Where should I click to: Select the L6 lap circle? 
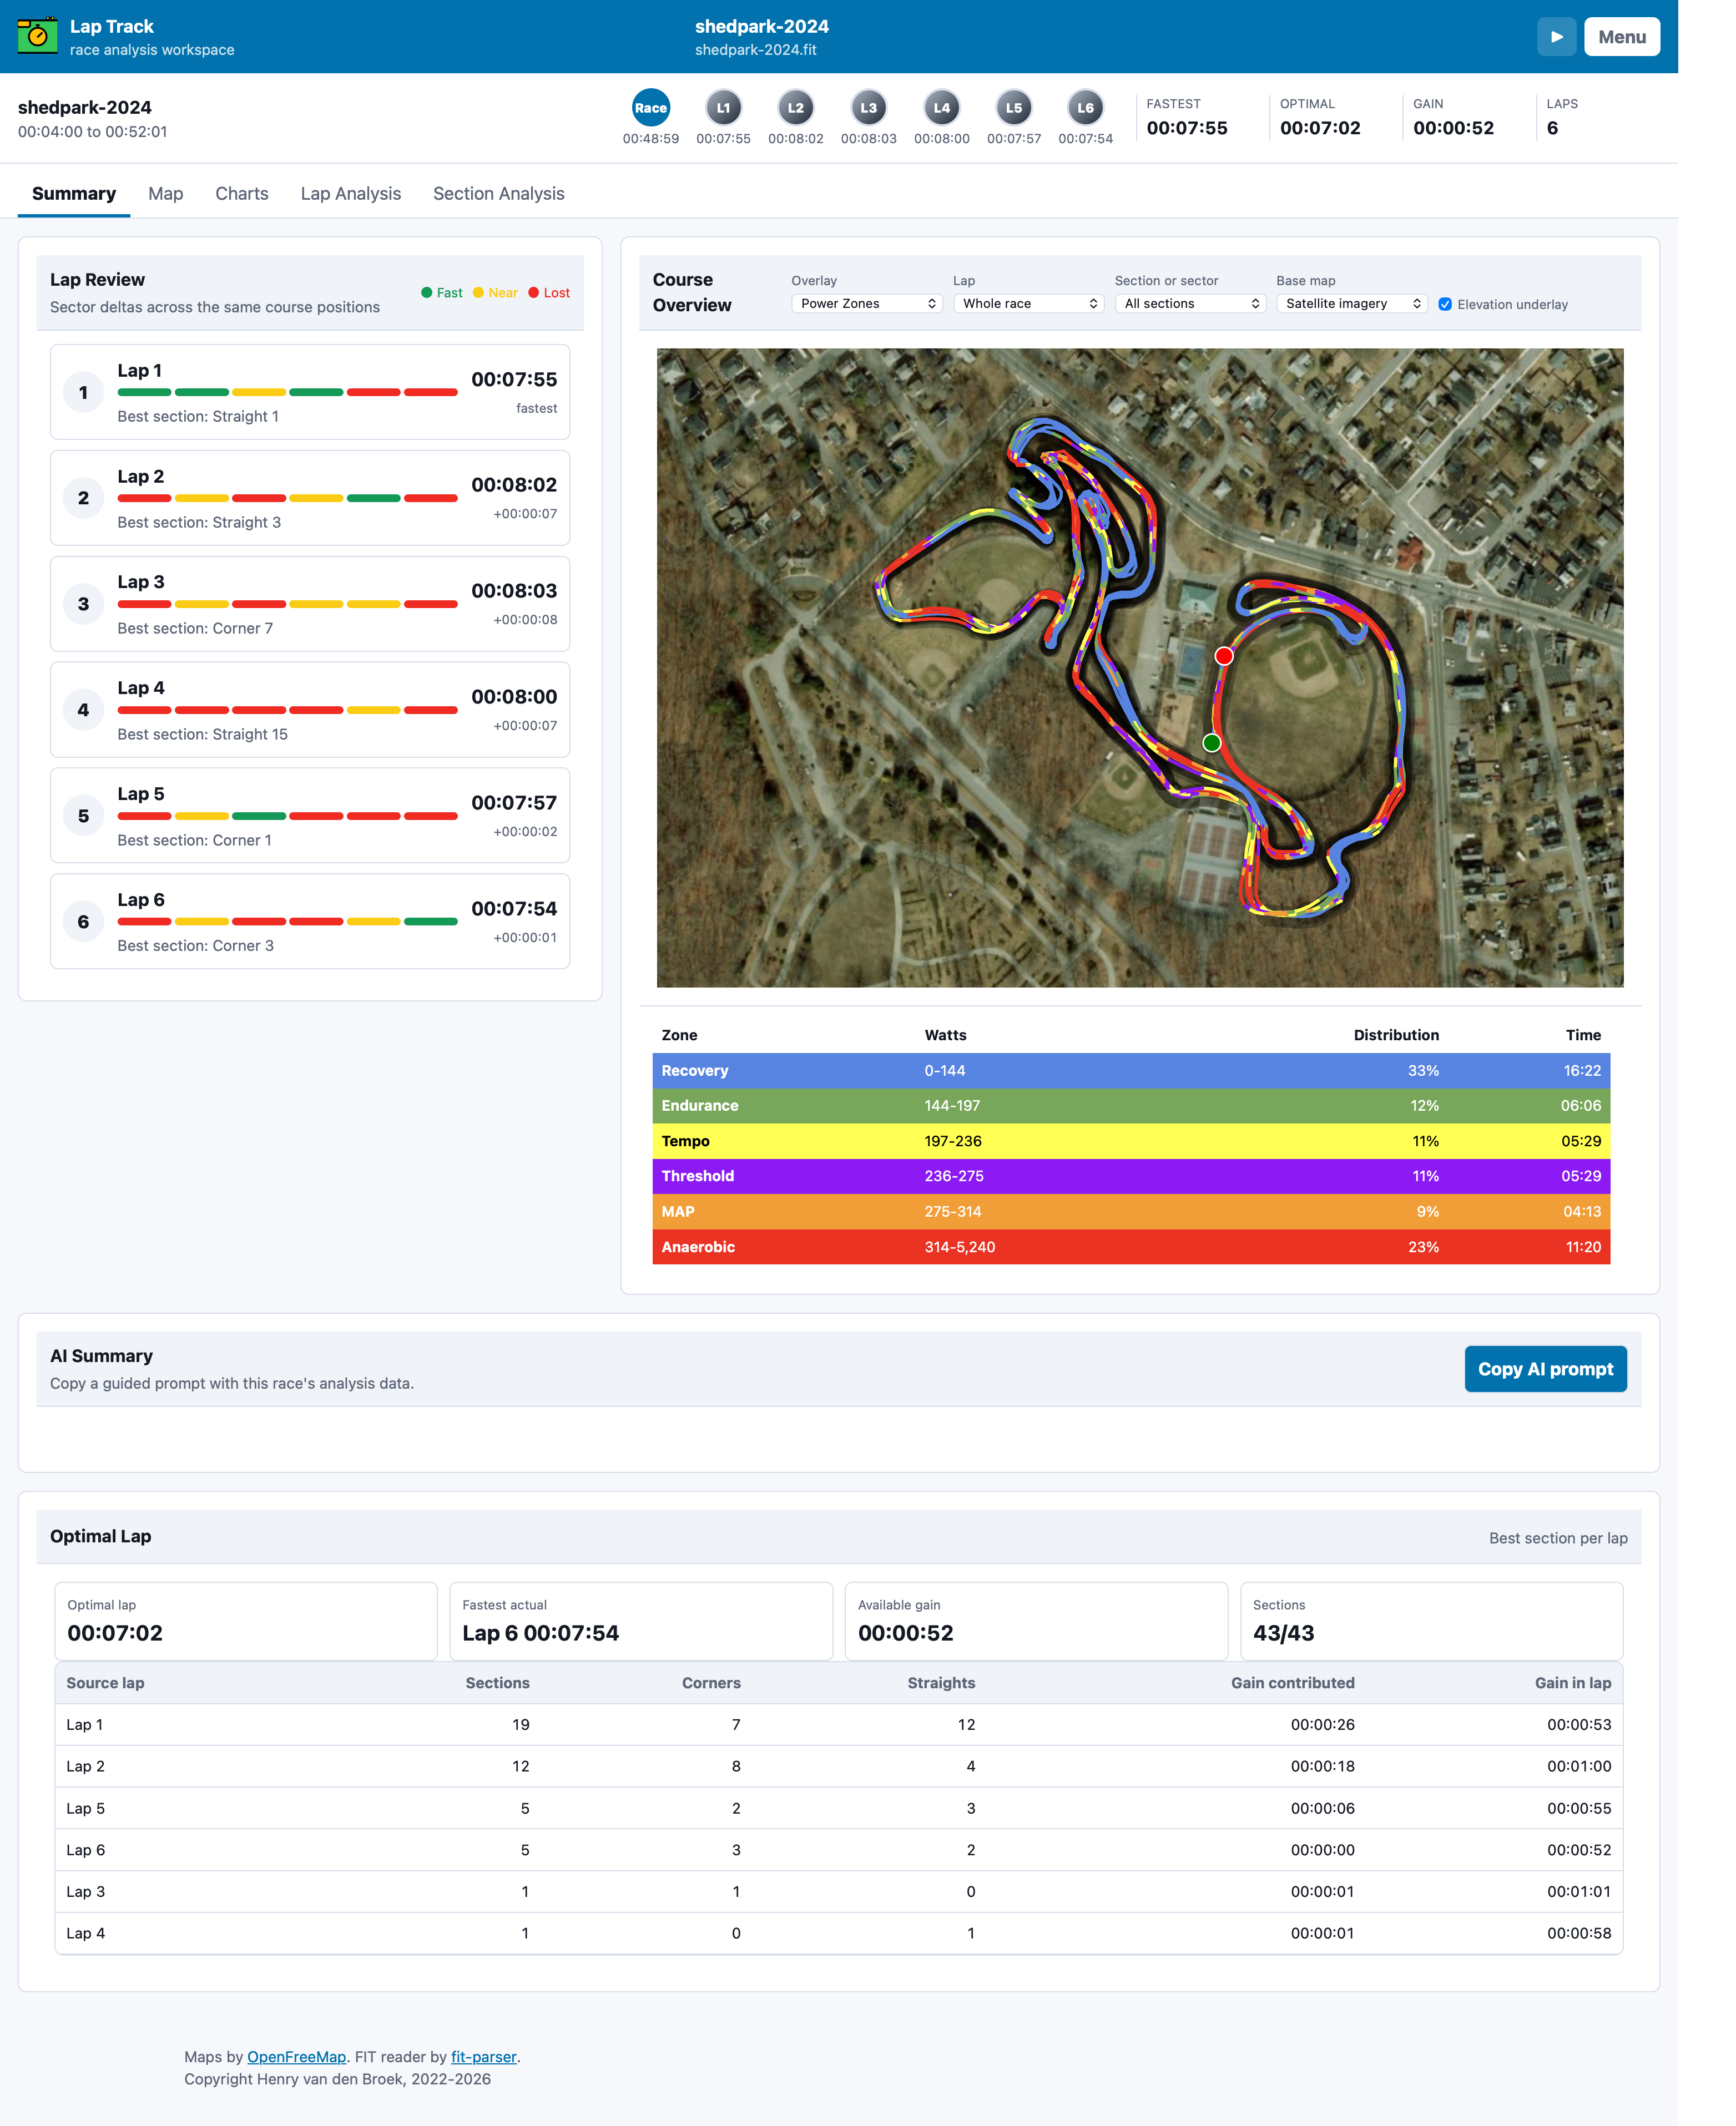(x=1085, y=108)
